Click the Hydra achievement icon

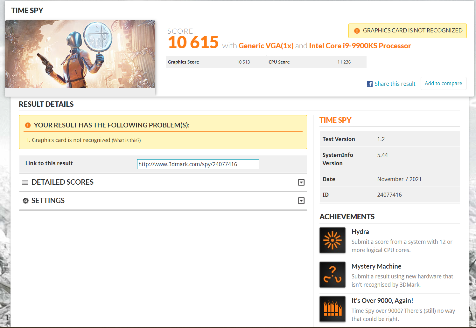point(332,240)
